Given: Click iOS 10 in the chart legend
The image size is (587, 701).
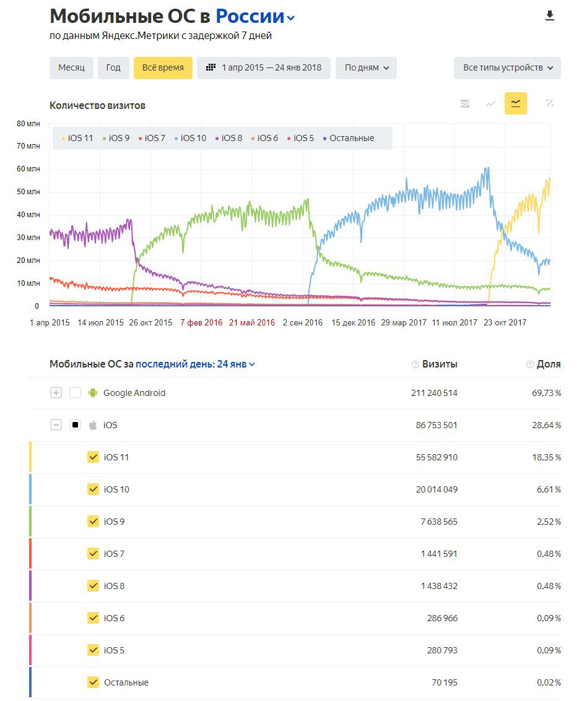Looking at the screenshot, I should (x=191, y=138).
